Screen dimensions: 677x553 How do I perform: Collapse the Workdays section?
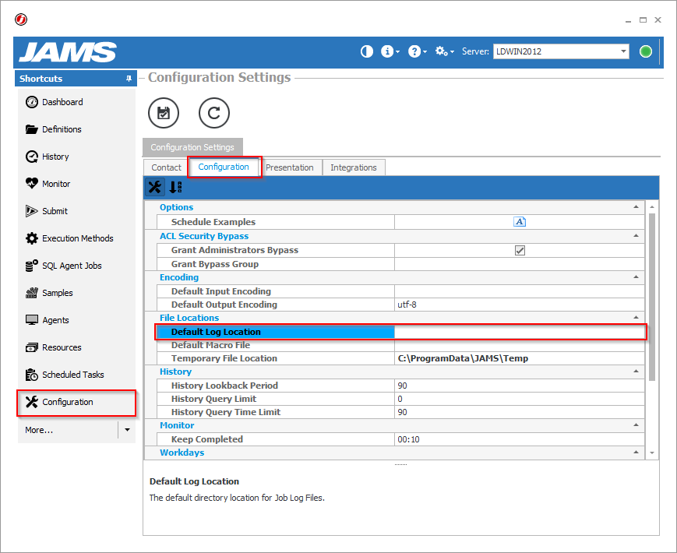[x=636, y=452]
